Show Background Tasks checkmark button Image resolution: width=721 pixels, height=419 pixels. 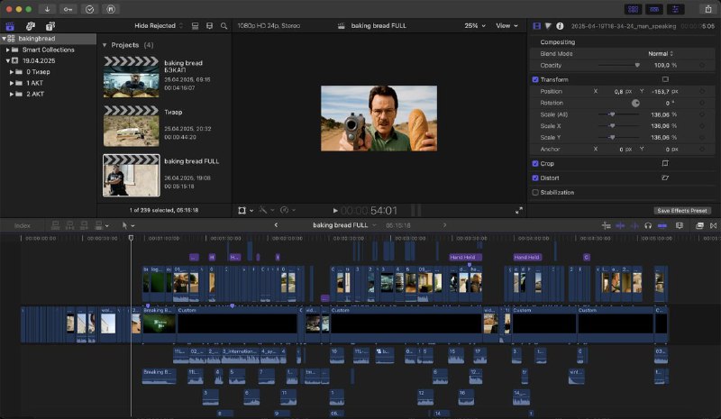pyautogui.click(x=89, y=9)
